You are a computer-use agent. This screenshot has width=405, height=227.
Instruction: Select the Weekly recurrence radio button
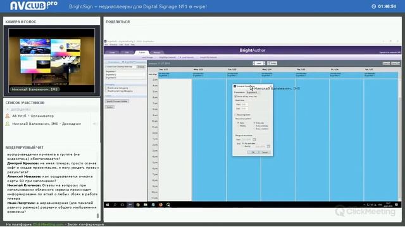238,126
